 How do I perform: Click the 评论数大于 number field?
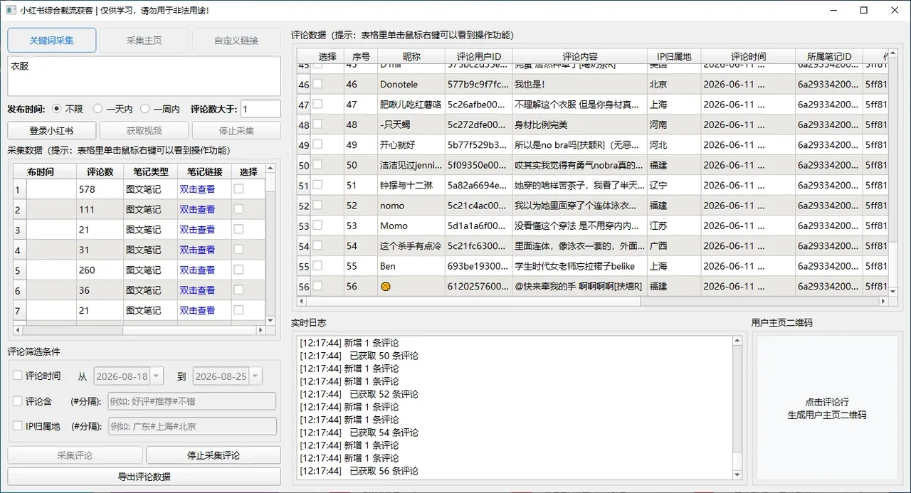[x=260, y=110]
